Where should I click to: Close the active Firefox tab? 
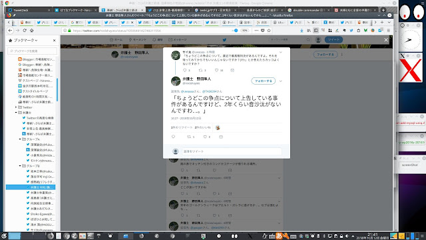[x=132, y=22]
